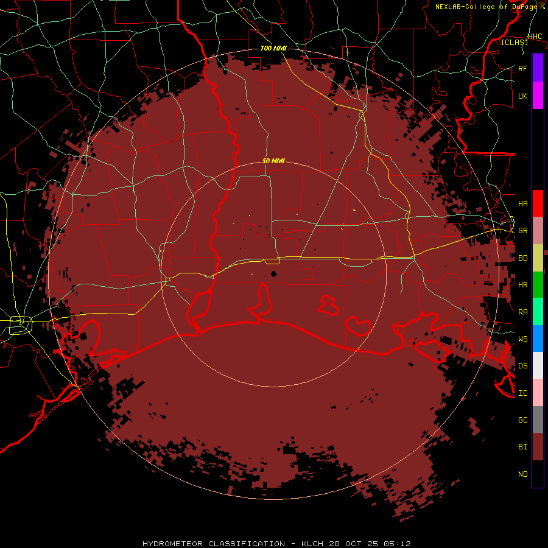
Task: Click the RA legend label
Action: click(x=522, y=312)
